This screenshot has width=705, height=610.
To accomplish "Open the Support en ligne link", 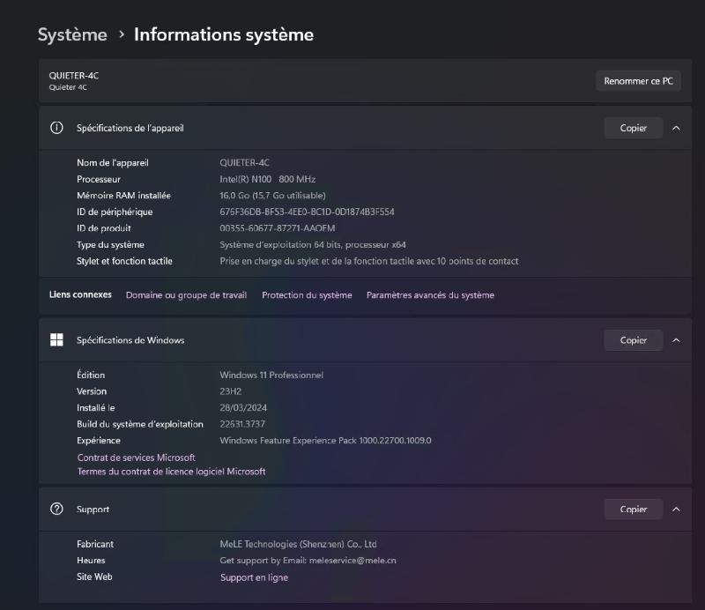I will [x=254, y=577].
